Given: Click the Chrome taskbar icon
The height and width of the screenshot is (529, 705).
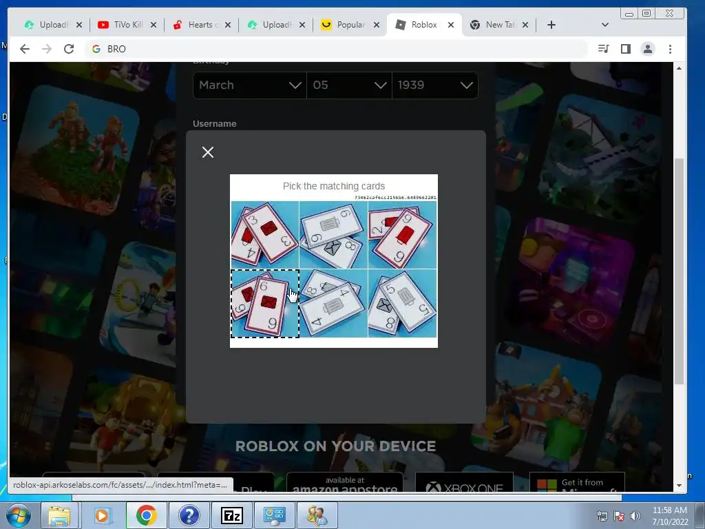Looking at the screenshot, I should click(146, 515).
